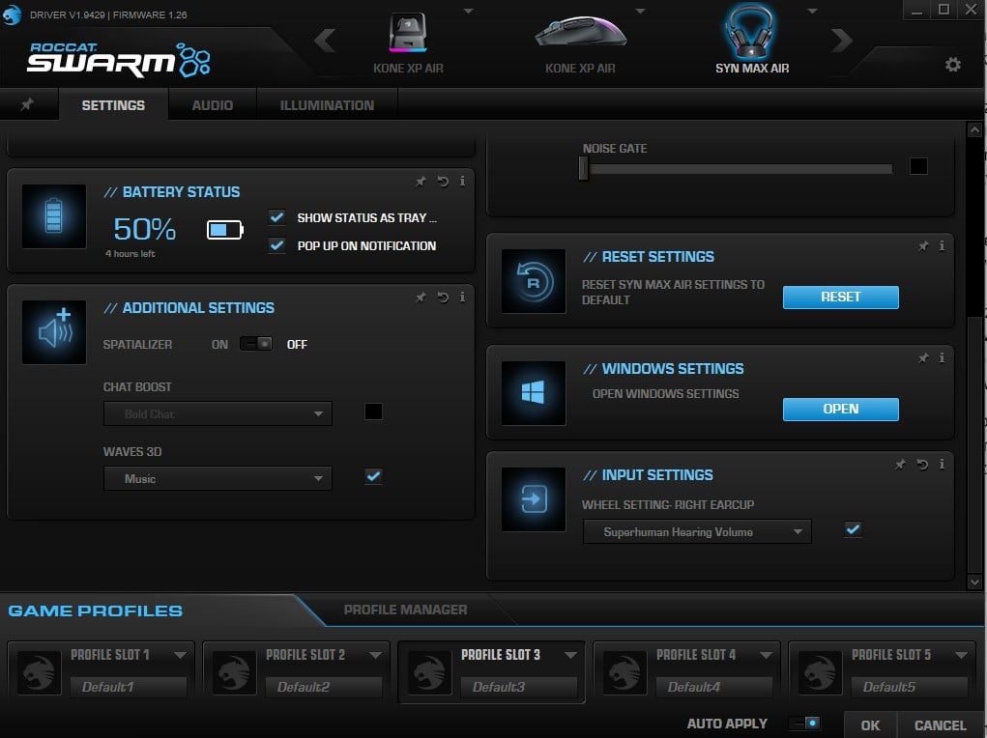Open dropdown arrow above the Kone XP Air mouse

click(640, 12)
